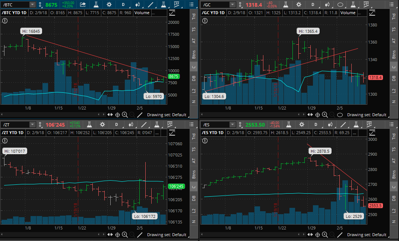Select the L2 tab beside /GC chart
The height and width of the screenshot is (241, 399).
(x=394, y=91)
